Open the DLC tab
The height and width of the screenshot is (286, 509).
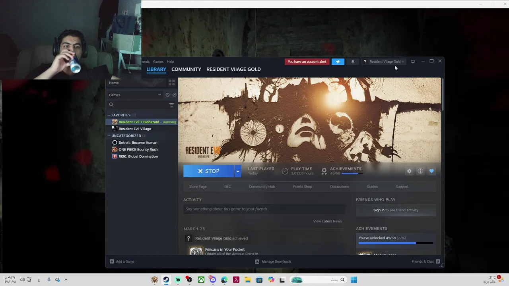[227, 187]
